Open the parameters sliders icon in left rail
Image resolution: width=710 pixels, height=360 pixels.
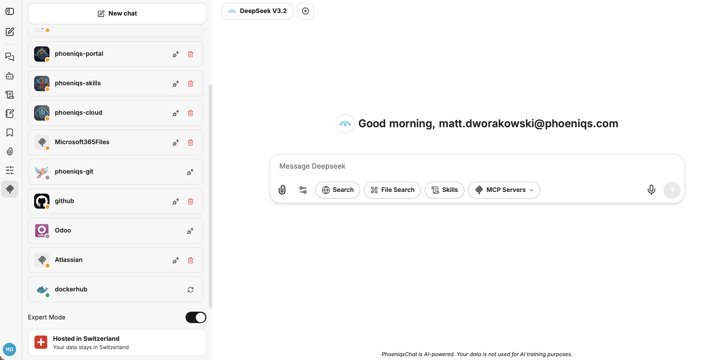pos(10,170)
